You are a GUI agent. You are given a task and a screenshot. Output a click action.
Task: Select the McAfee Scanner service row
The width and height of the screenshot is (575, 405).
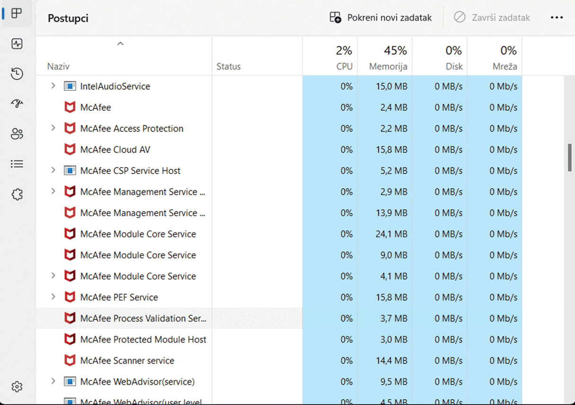pos(127,361)
